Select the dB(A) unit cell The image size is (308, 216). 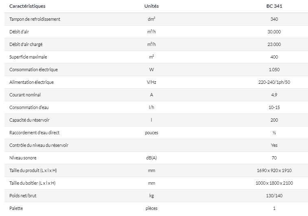(151, 158)
